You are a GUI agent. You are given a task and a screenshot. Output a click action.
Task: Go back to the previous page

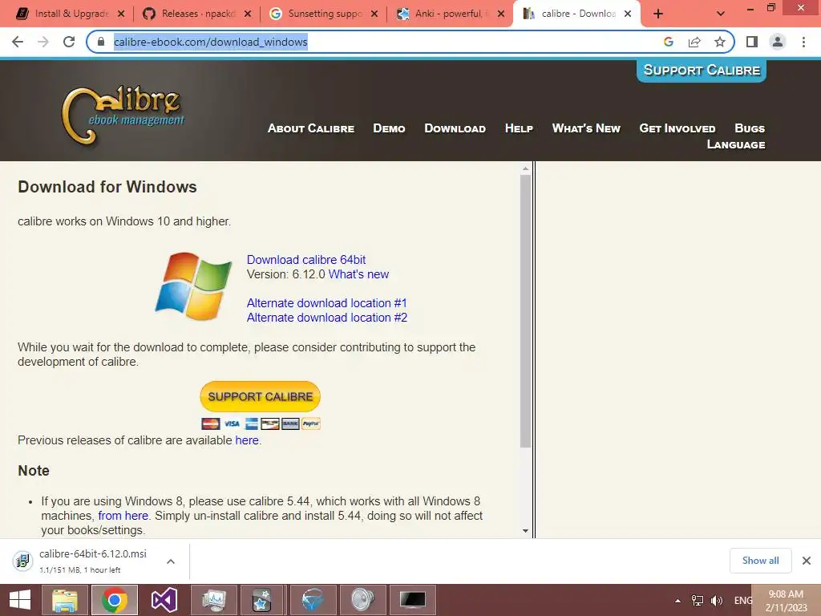click(18, 42)
